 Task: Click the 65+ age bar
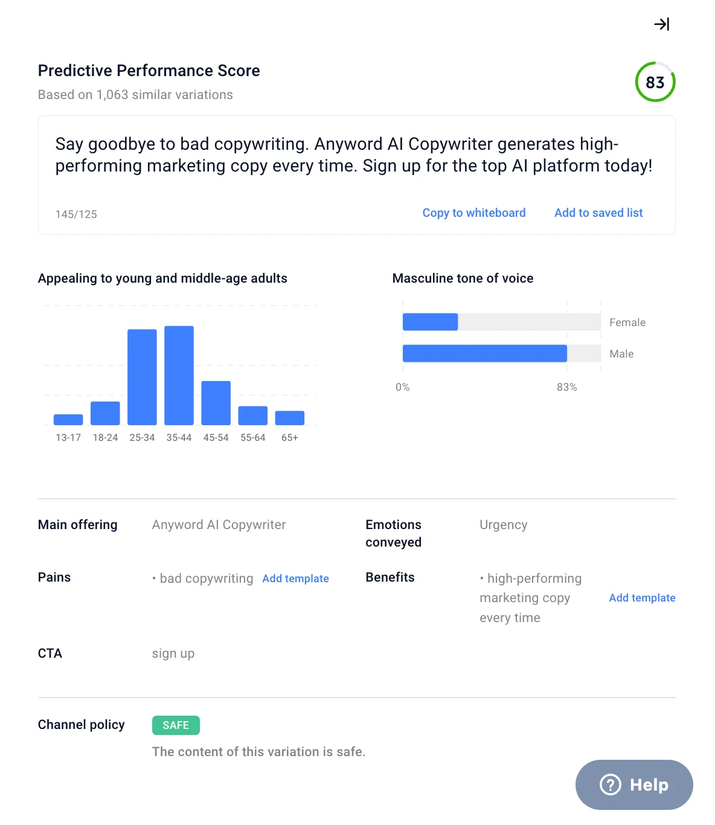point(289,418)
